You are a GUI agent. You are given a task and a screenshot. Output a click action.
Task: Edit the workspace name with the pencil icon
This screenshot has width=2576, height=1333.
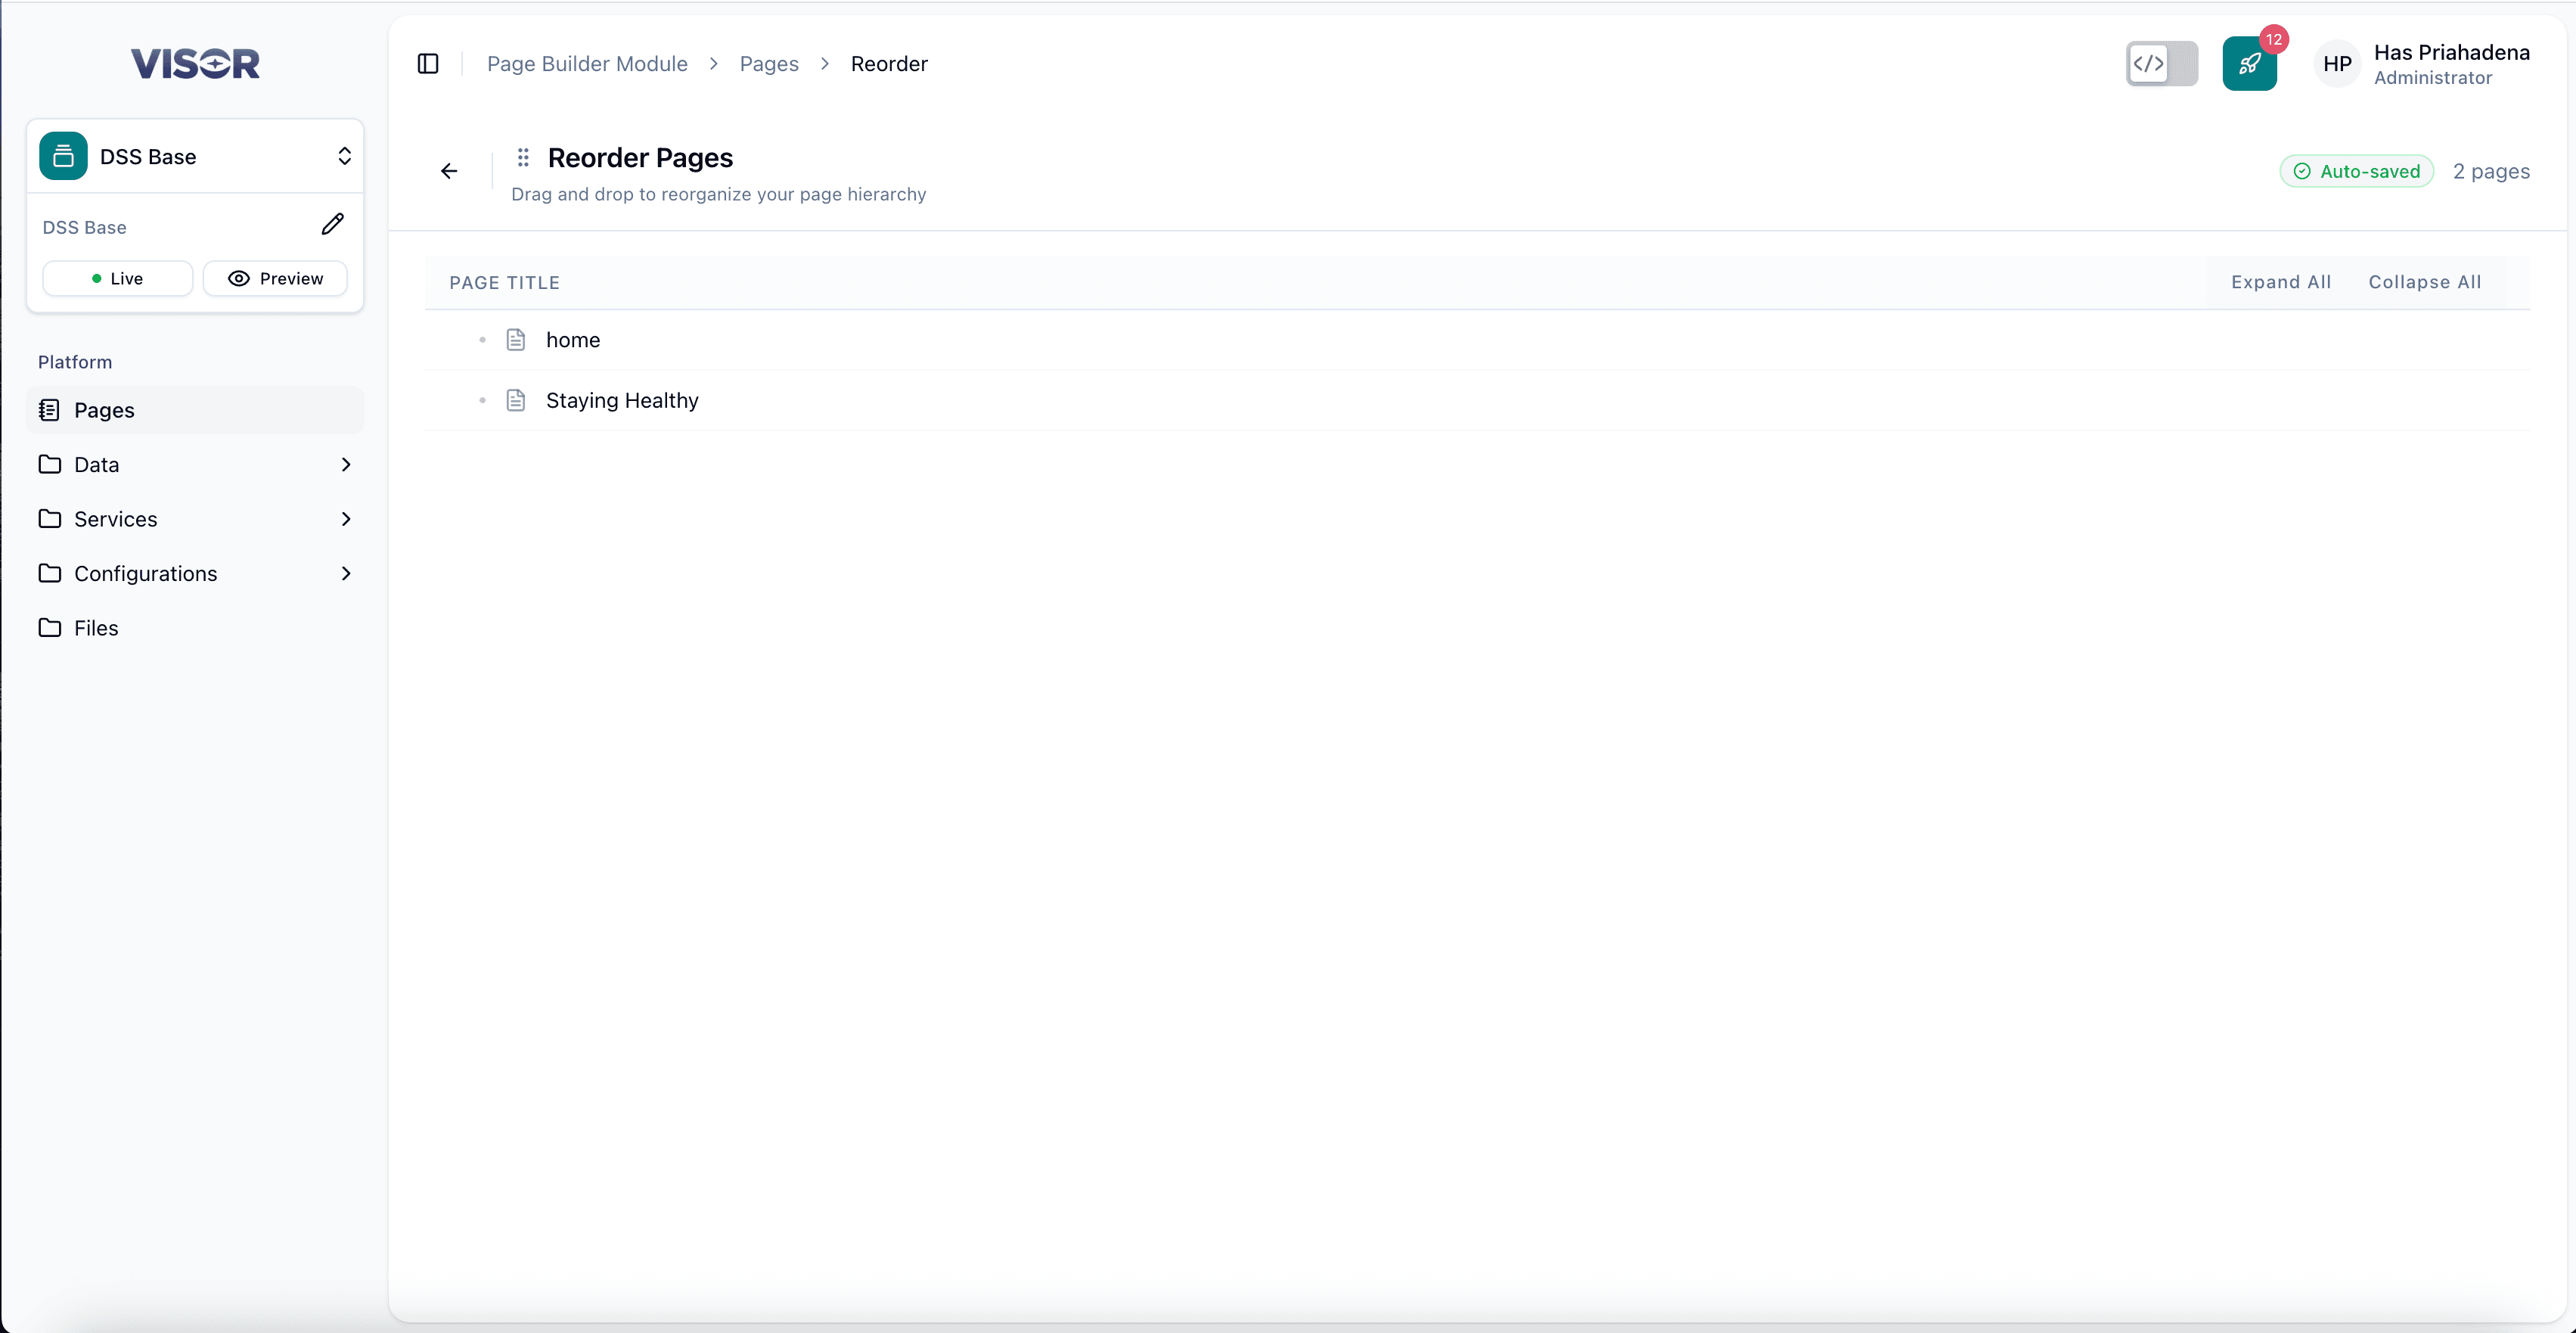coord(332,224)
